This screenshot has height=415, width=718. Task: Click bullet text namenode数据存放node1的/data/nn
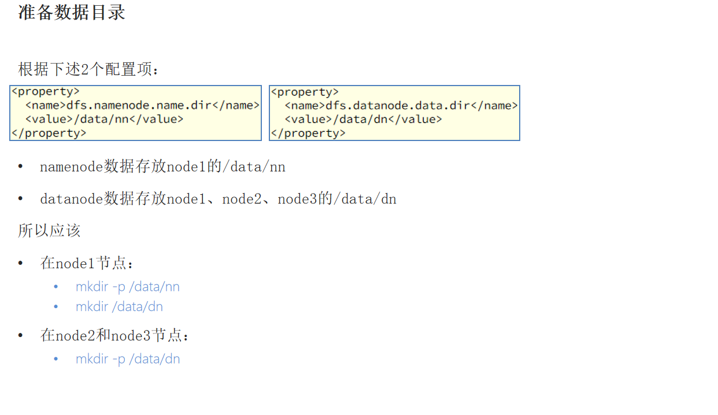click(162, 167)
